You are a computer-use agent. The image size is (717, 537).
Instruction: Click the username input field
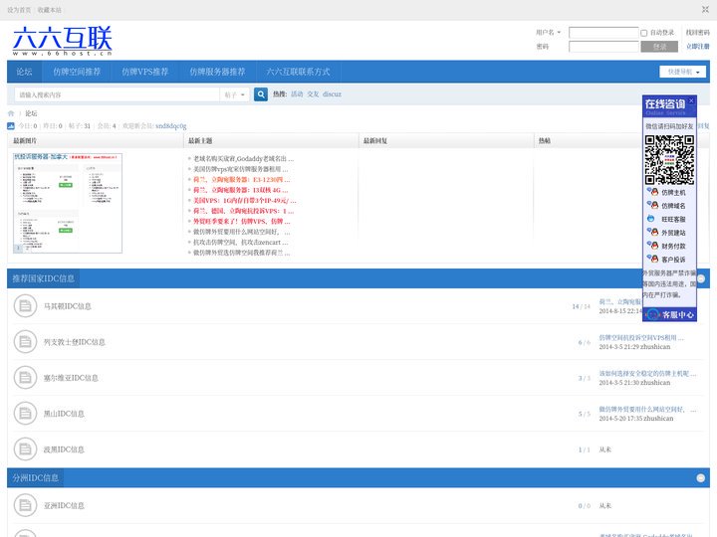[x=603, y=33]
